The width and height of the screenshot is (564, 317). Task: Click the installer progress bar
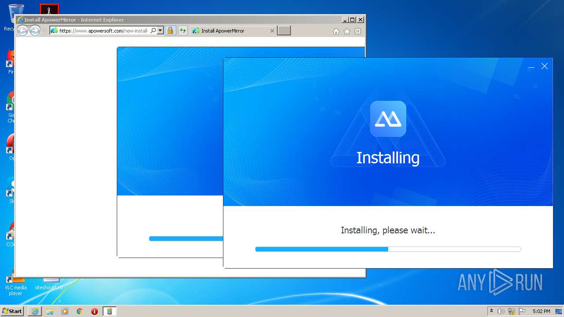point(388,249)
